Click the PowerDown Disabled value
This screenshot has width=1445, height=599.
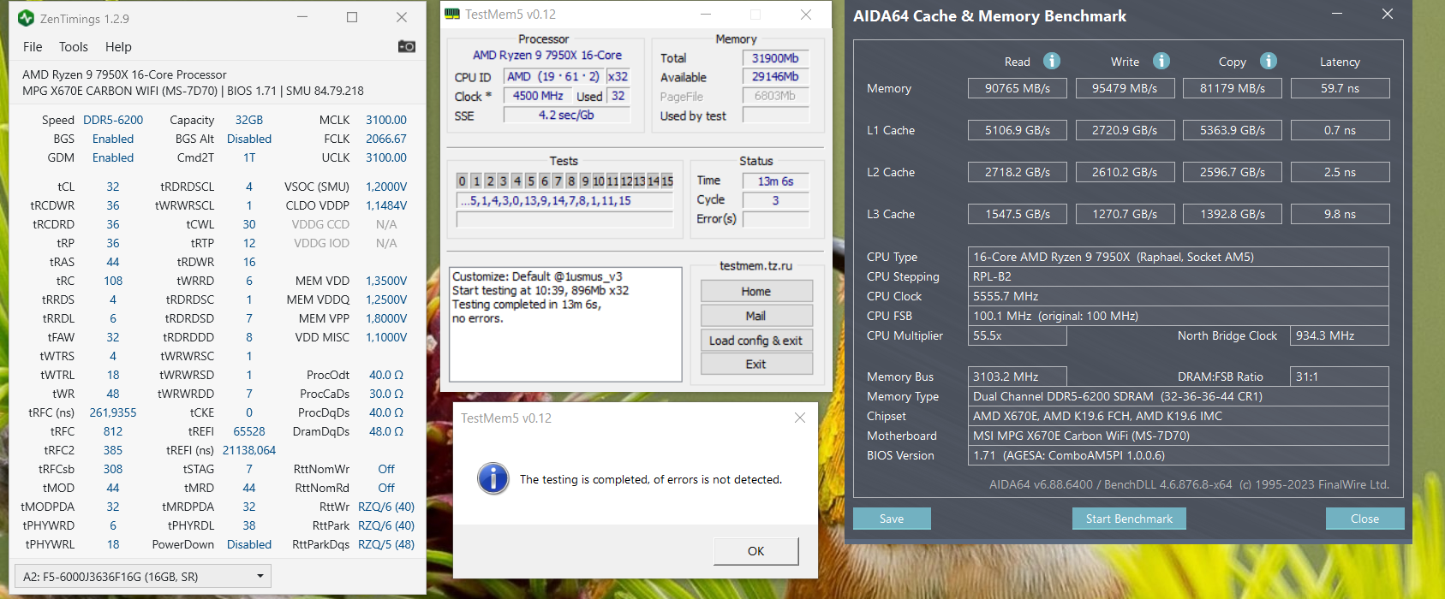click(x=249, y=544)
